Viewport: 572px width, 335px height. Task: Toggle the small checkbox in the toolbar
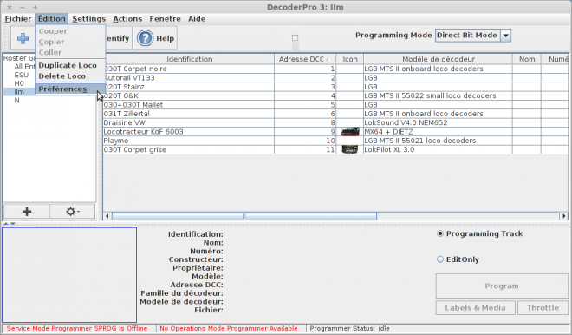[296, 37]
